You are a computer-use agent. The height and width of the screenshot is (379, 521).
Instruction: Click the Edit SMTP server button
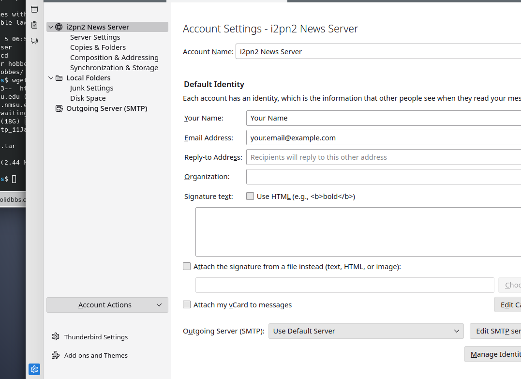click(x=495, y=331)
